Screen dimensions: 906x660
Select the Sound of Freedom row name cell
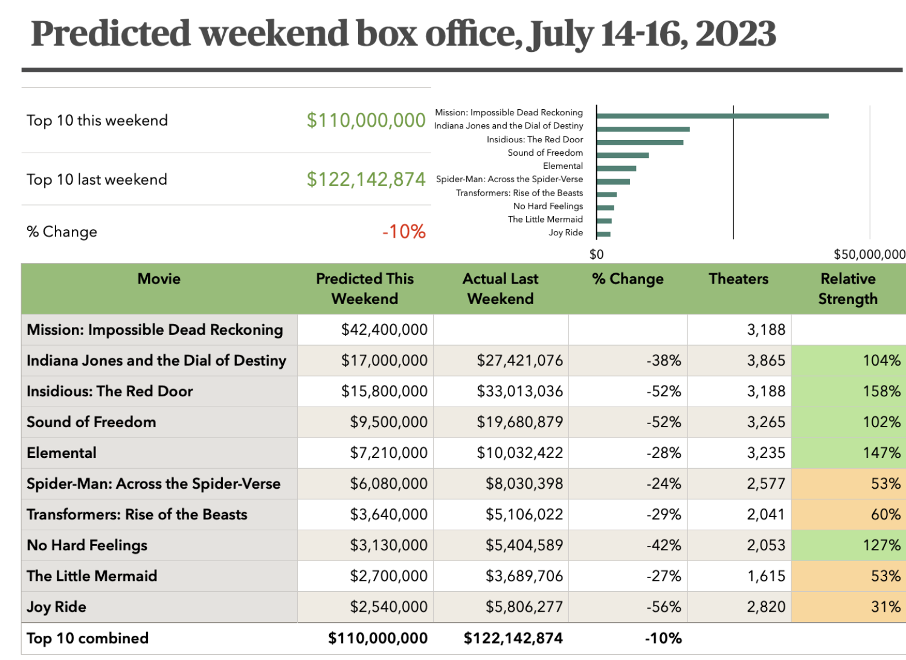(91, 422)
